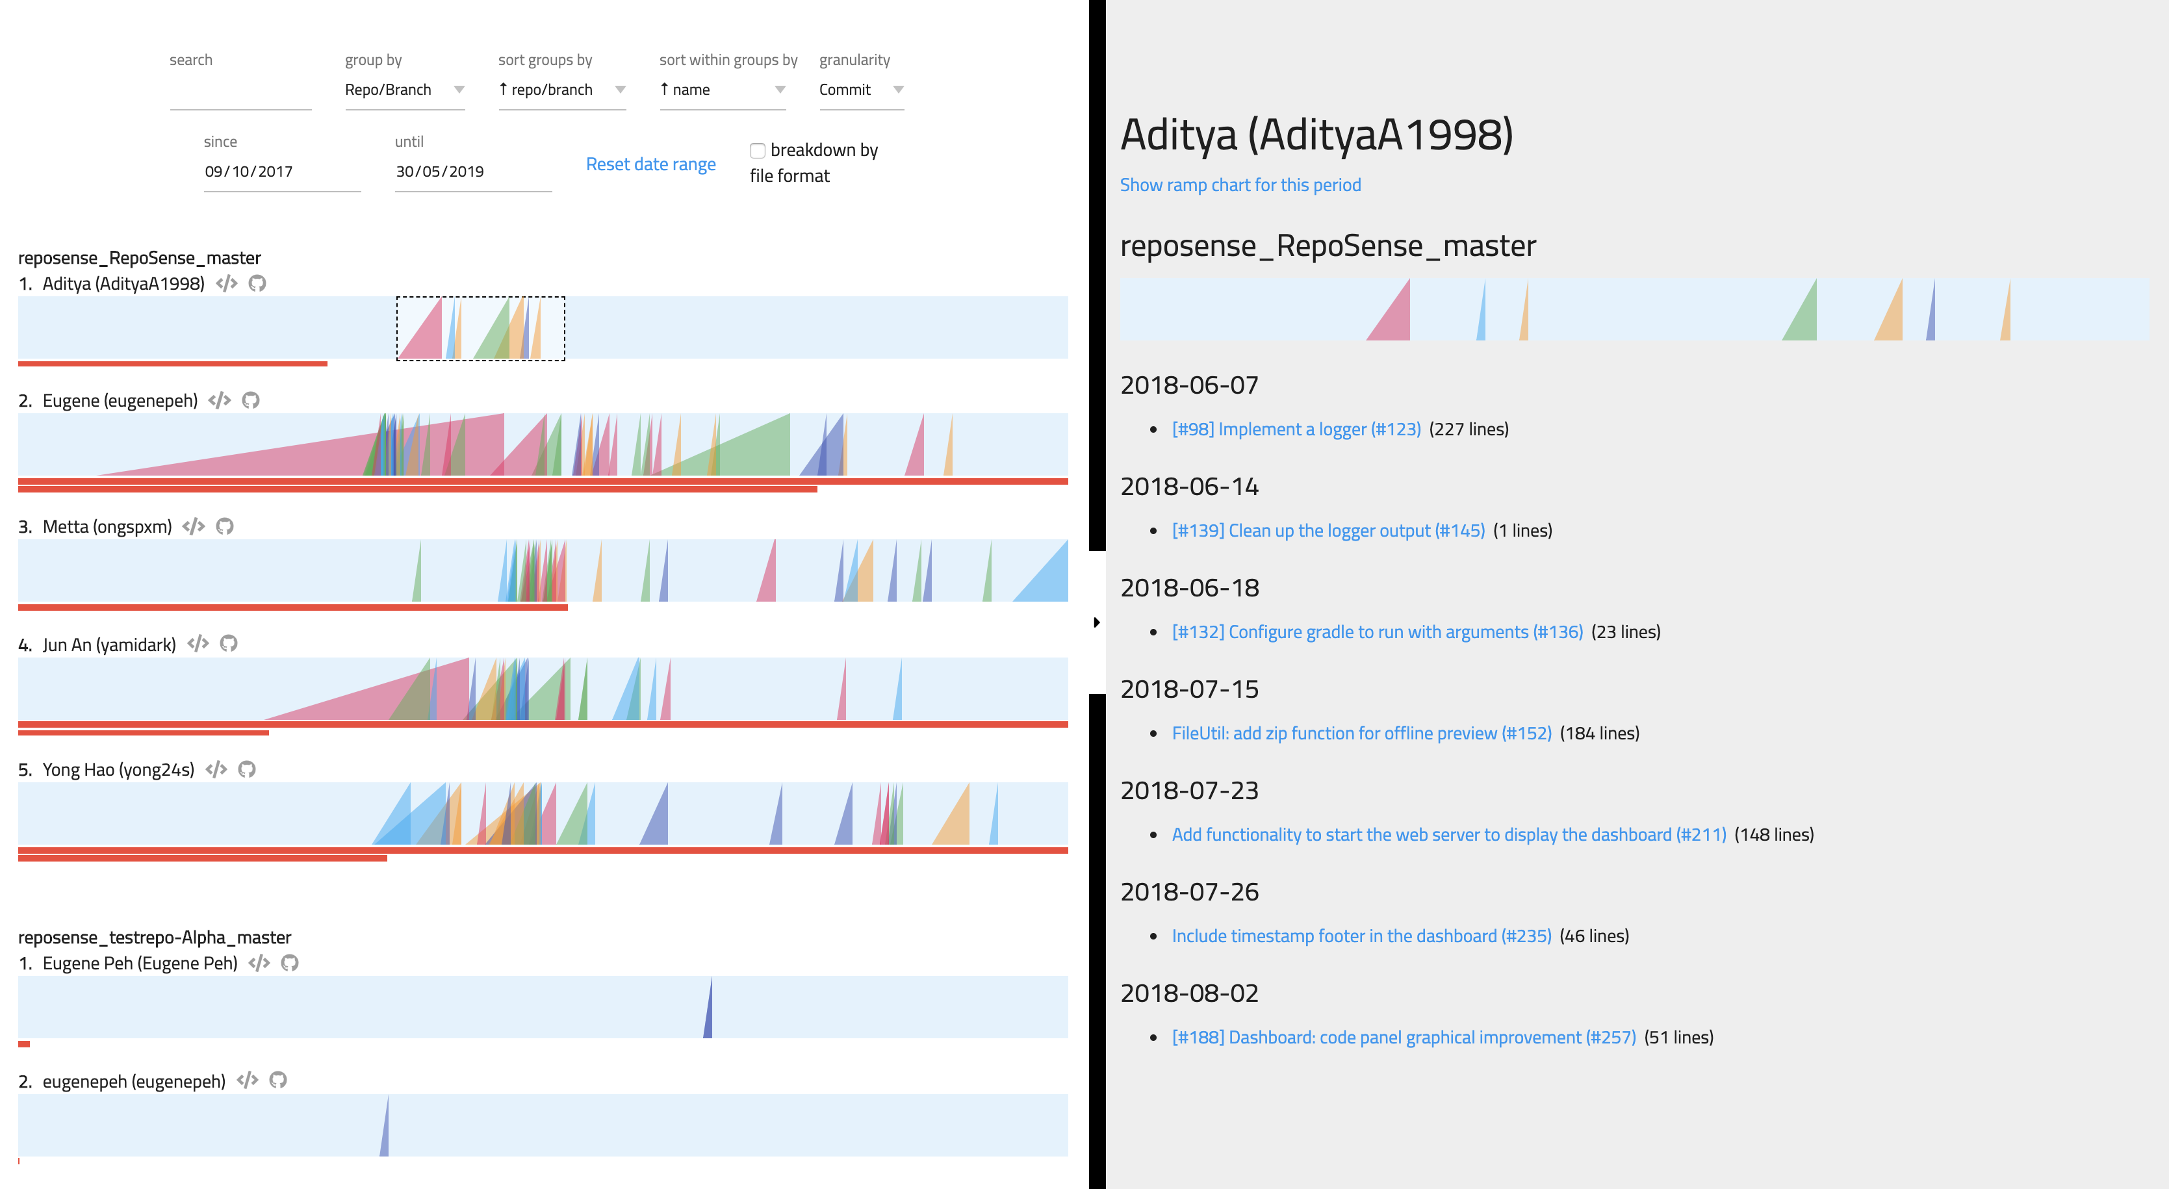Viewport: 2169px width, 1189px height.
Task: Open commit [#98] Implement a logger
Action: [x=1296, y=429]
